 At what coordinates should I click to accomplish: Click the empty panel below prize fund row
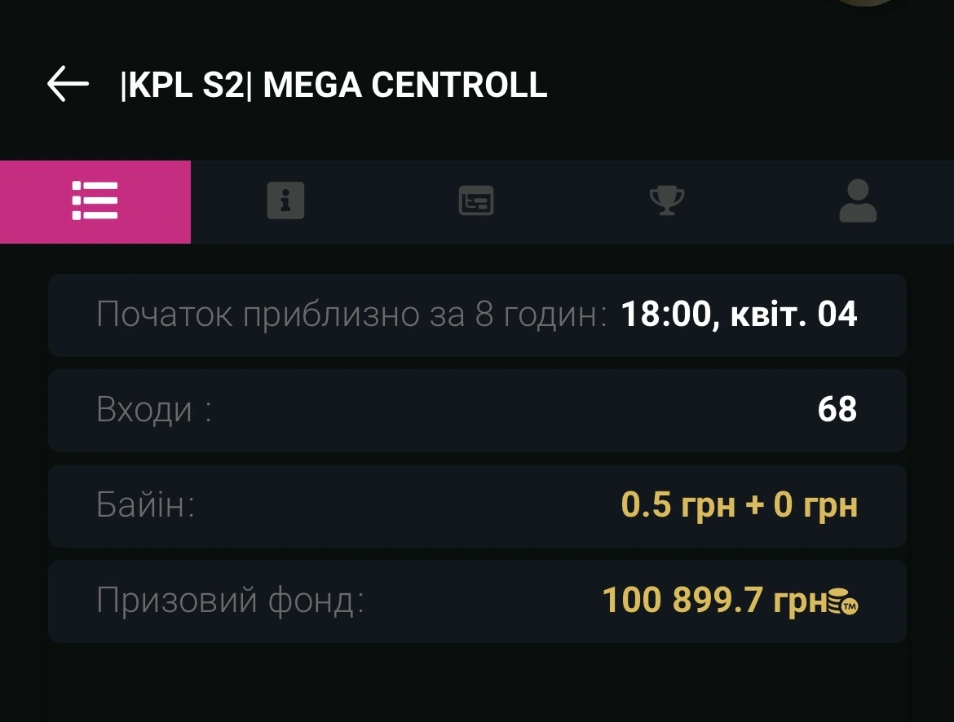(477, 685)
